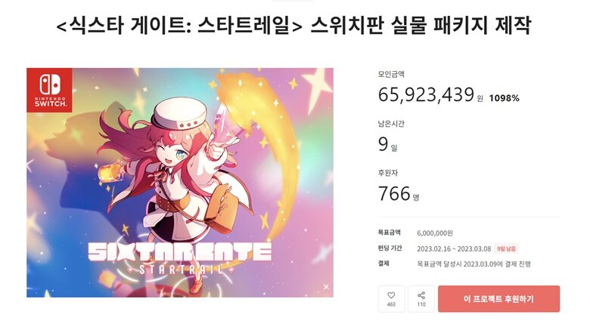Viewport: 590px width, 327px height.
Task: Click the 식스타 게이트 project title heading
Action: [x=293, y=26]
